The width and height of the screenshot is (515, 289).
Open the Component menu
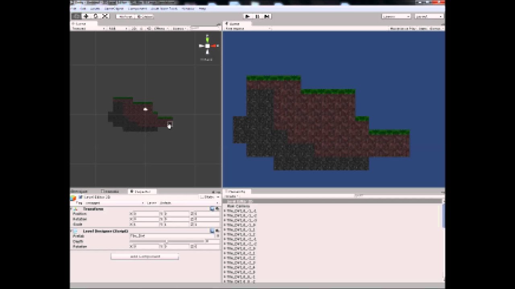coord(138,8)
